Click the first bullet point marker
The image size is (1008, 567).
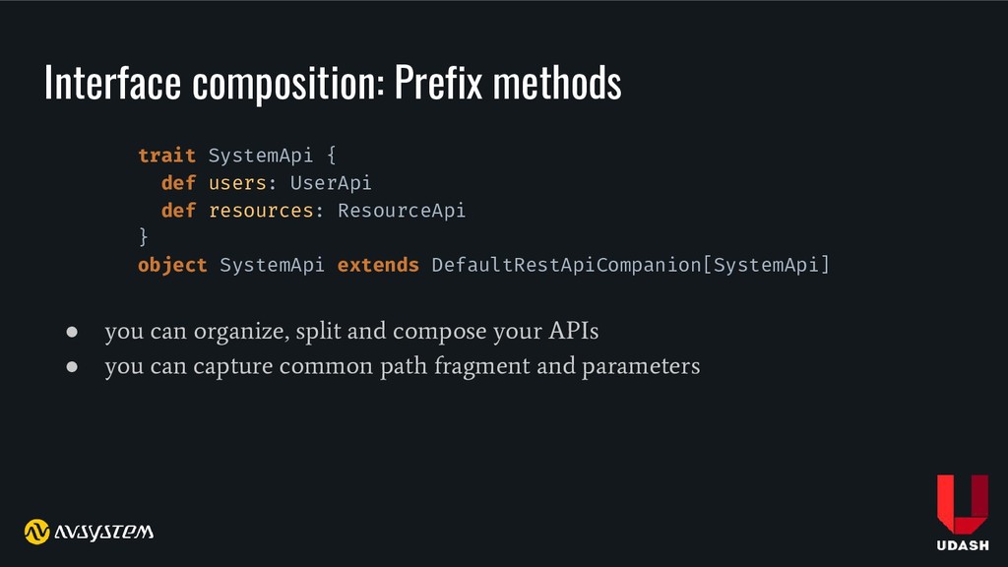coord(72,332)
